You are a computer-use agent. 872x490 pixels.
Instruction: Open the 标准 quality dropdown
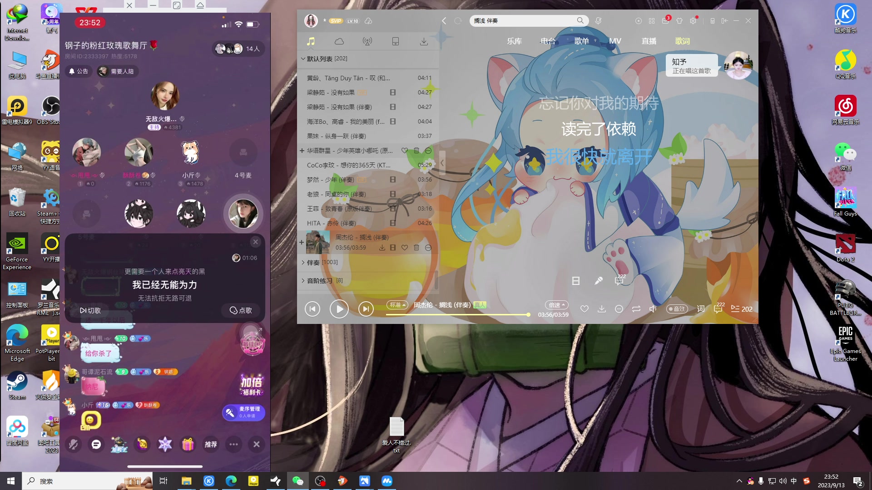coord(397,305)
